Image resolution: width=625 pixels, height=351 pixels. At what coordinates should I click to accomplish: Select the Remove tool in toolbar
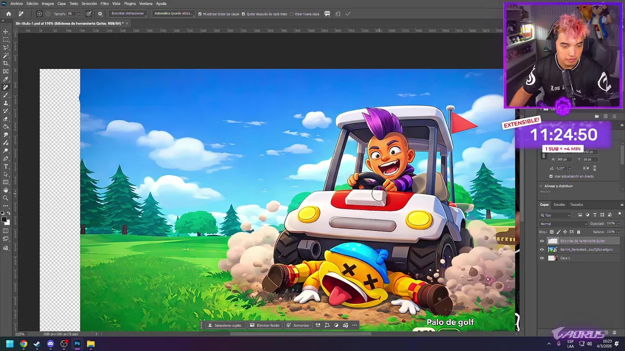[6, 87]
